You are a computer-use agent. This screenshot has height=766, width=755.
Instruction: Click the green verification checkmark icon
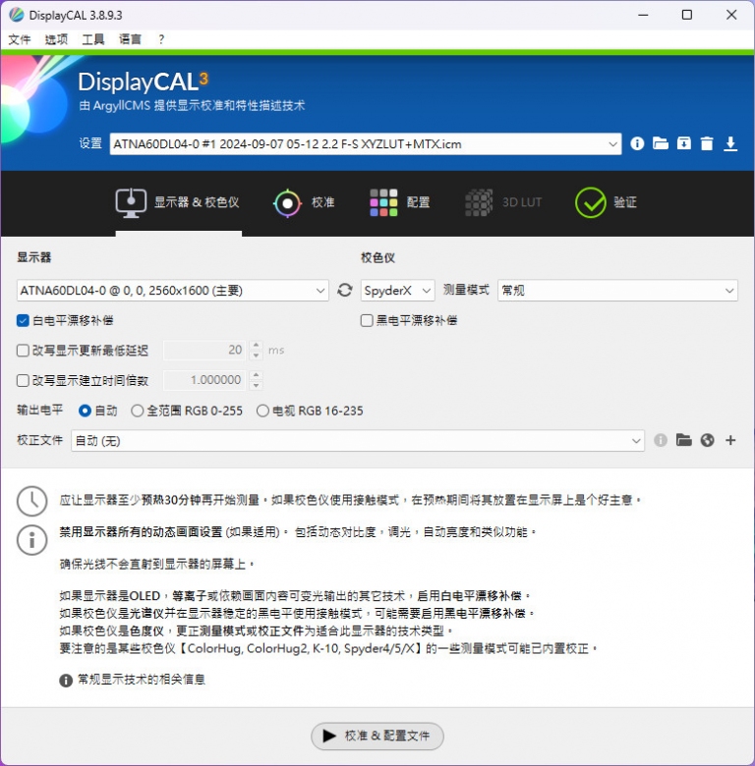[x=590, y=202]
